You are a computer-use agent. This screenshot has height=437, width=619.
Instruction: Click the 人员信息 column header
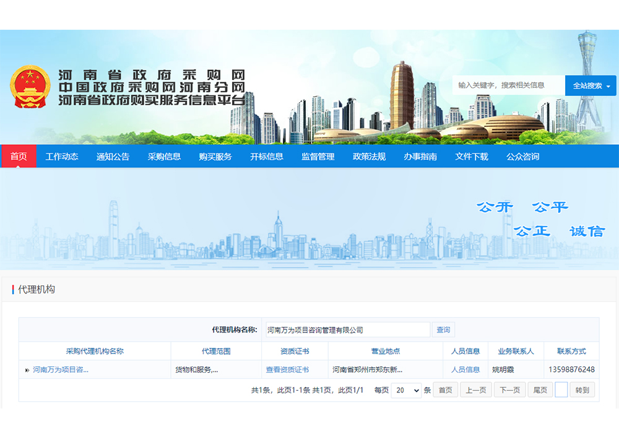465,352
